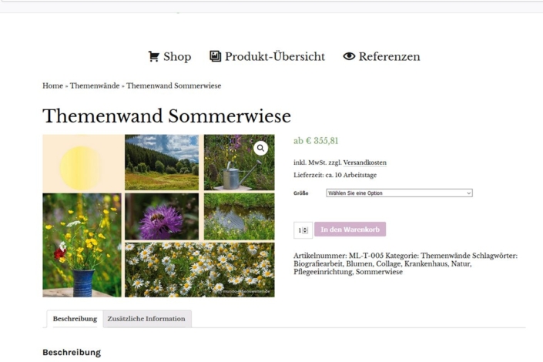The height and width of the screenshot is (362, 543).
Task: Click the eye icon beside Referenzen
Action: pyautogui.click(x=349, y=56)
